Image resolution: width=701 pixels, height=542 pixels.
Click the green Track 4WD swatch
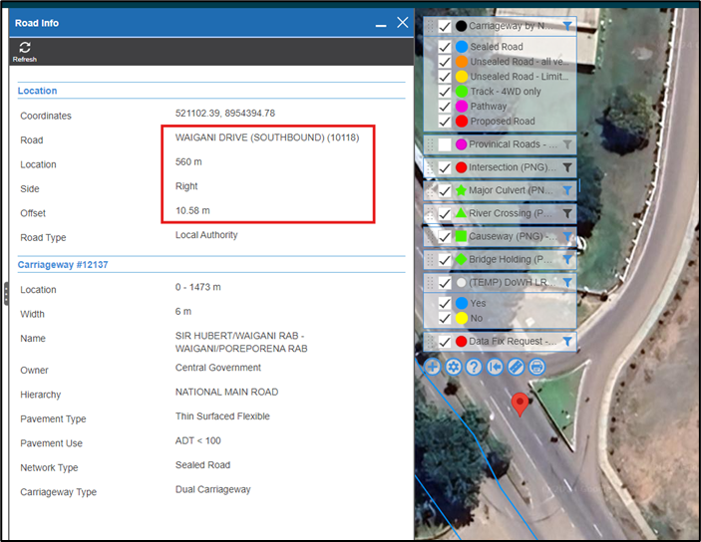click(x=462, y=92)
